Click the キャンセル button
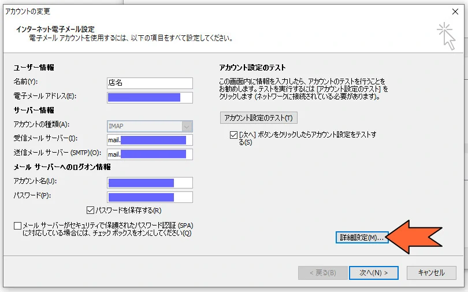 coord(431,272)
